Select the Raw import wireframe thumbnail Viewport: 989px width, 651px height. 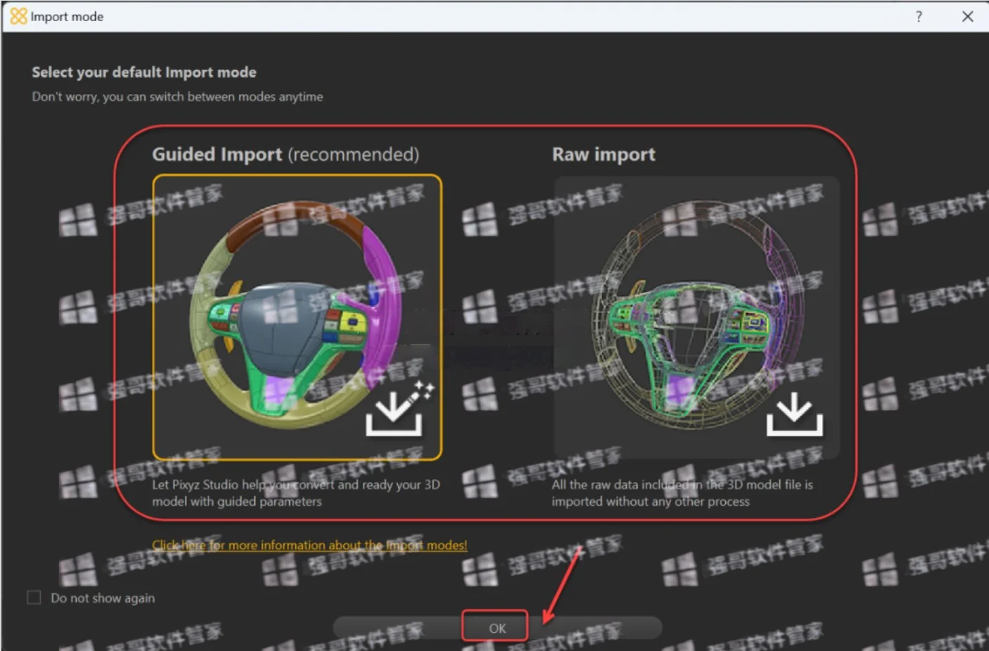(696, 317)
